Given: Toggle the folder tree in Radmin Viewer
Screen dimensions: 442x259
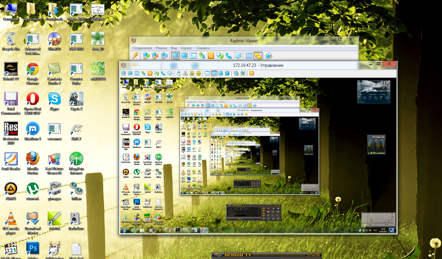Looking at the screenshot, I should (x=258, y=56).
